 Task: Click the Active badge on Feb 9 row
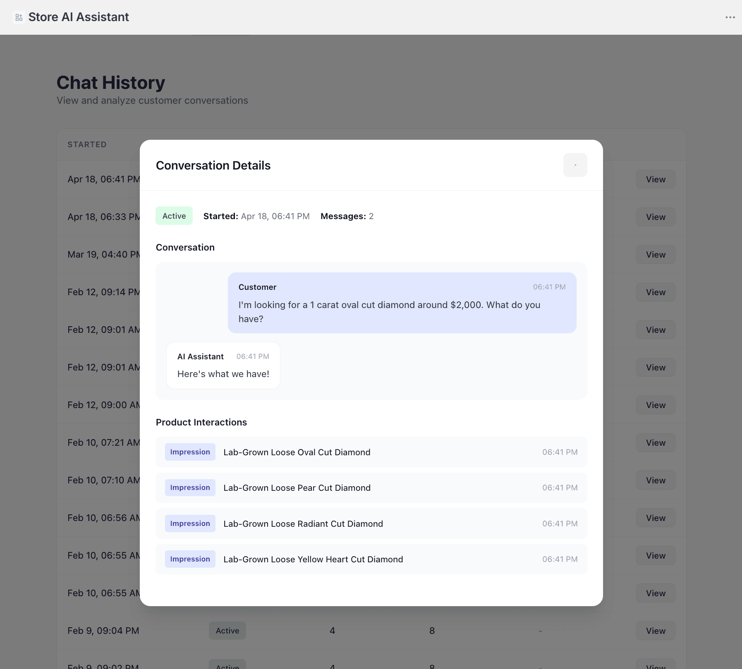[x=227, y=630]
